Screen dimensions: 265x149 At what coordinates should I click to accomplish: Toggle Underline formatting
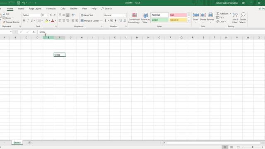31,21
